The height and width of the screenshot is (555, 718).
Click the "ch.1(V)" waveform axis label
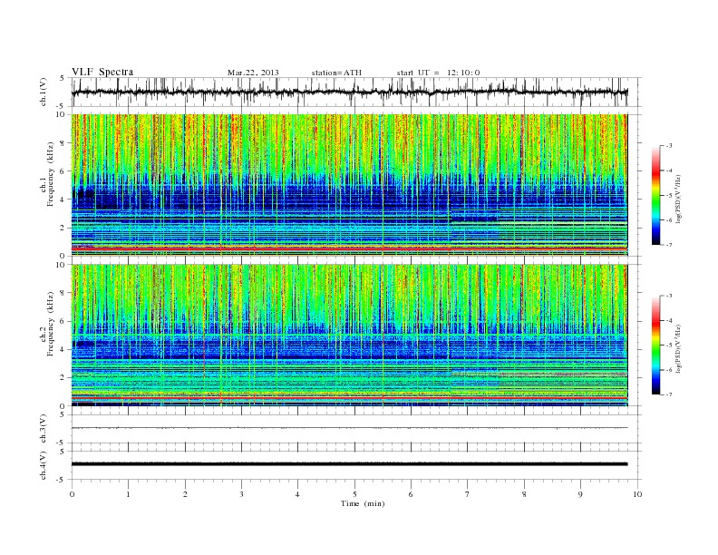tap(44, 93)
